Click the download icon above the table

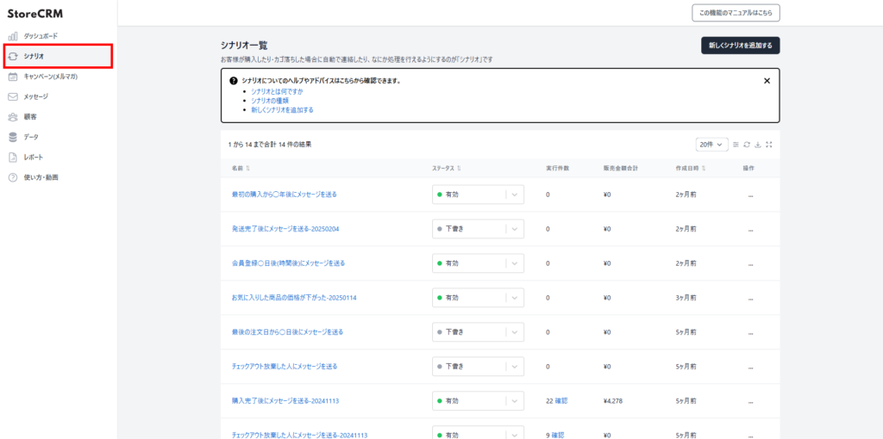tap(758, 145)
